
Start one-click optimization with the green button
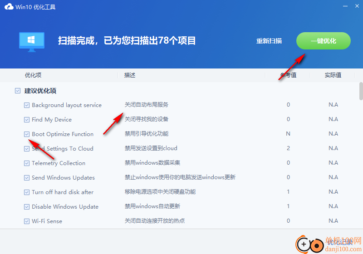click(324, 41)
